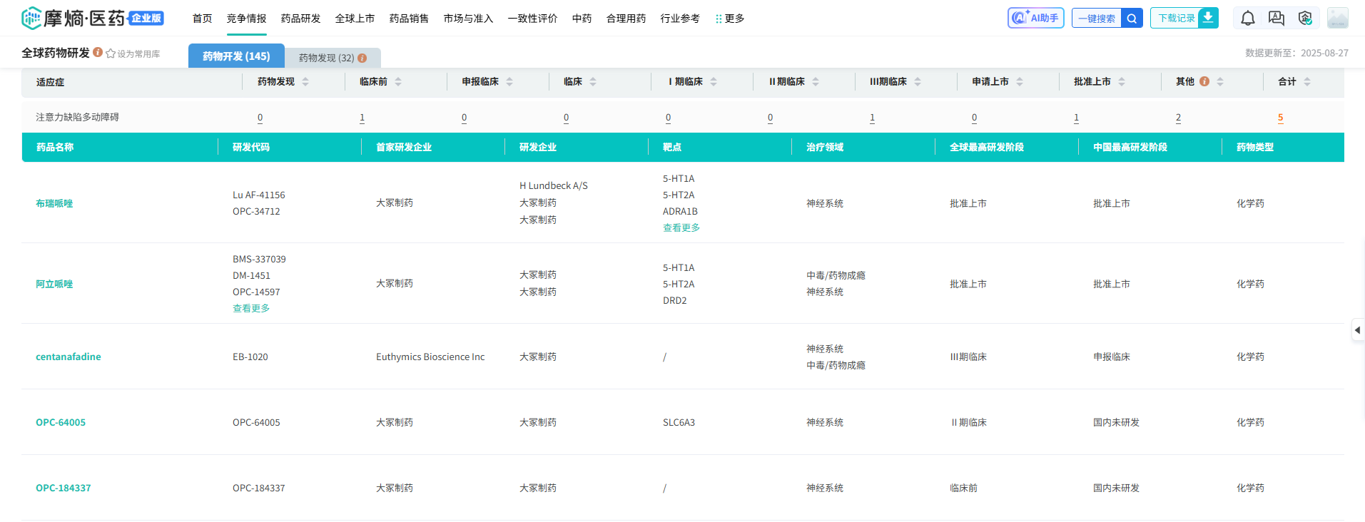1365x522 pixels.
Task: Expand 查看更多 under 布瑞哌唑 targets
Action: pyautogui.click(x=681, y=228)
